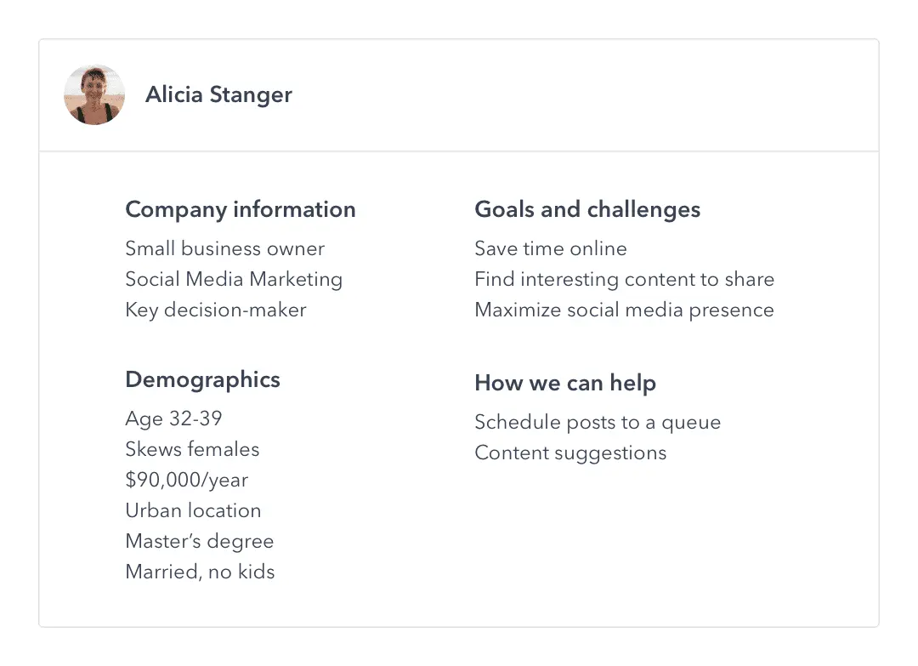
Task: Select the Company information heading
Action: (241, 209)
